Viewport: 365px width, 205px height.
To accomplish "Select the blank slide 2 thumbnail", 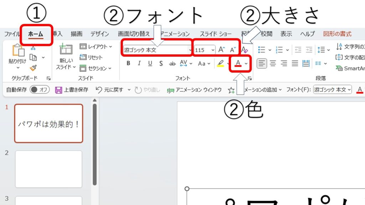I will pyautogui.click(x=48, y=169).
